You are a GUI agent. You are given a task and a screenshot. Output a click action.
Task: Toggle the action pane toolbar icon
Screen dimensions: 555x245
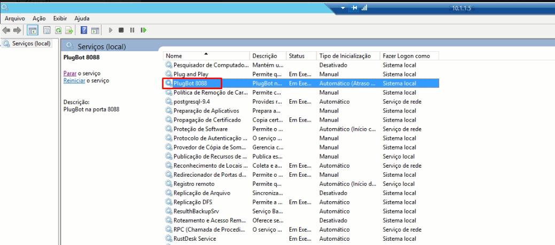[x=95, y=30]
